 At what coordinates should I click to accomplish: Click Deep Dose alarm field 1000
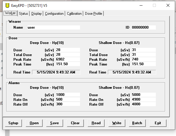pyautogui.click(x=68, y=95)
